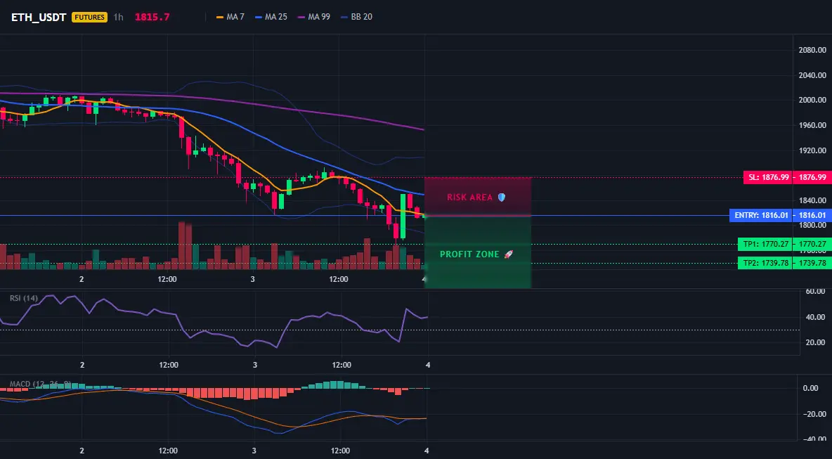The height and width of the screenshot is (459, 832).
Task: Click the MACD indicator label
Action: (x=40, y=384)
